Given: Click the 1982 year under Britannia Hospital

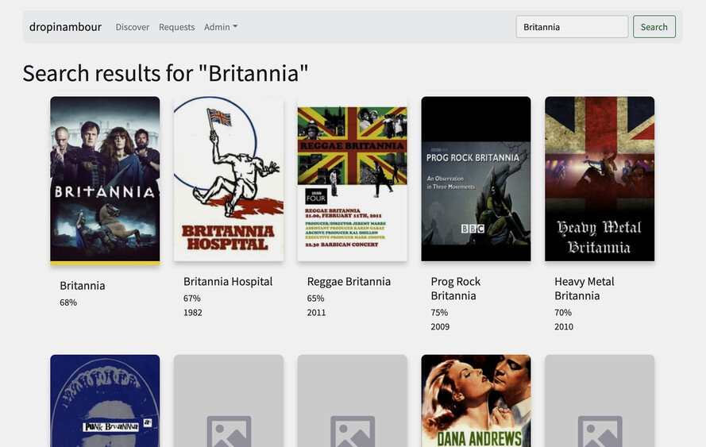Looking at the screenshot, I should click(193, 312).
